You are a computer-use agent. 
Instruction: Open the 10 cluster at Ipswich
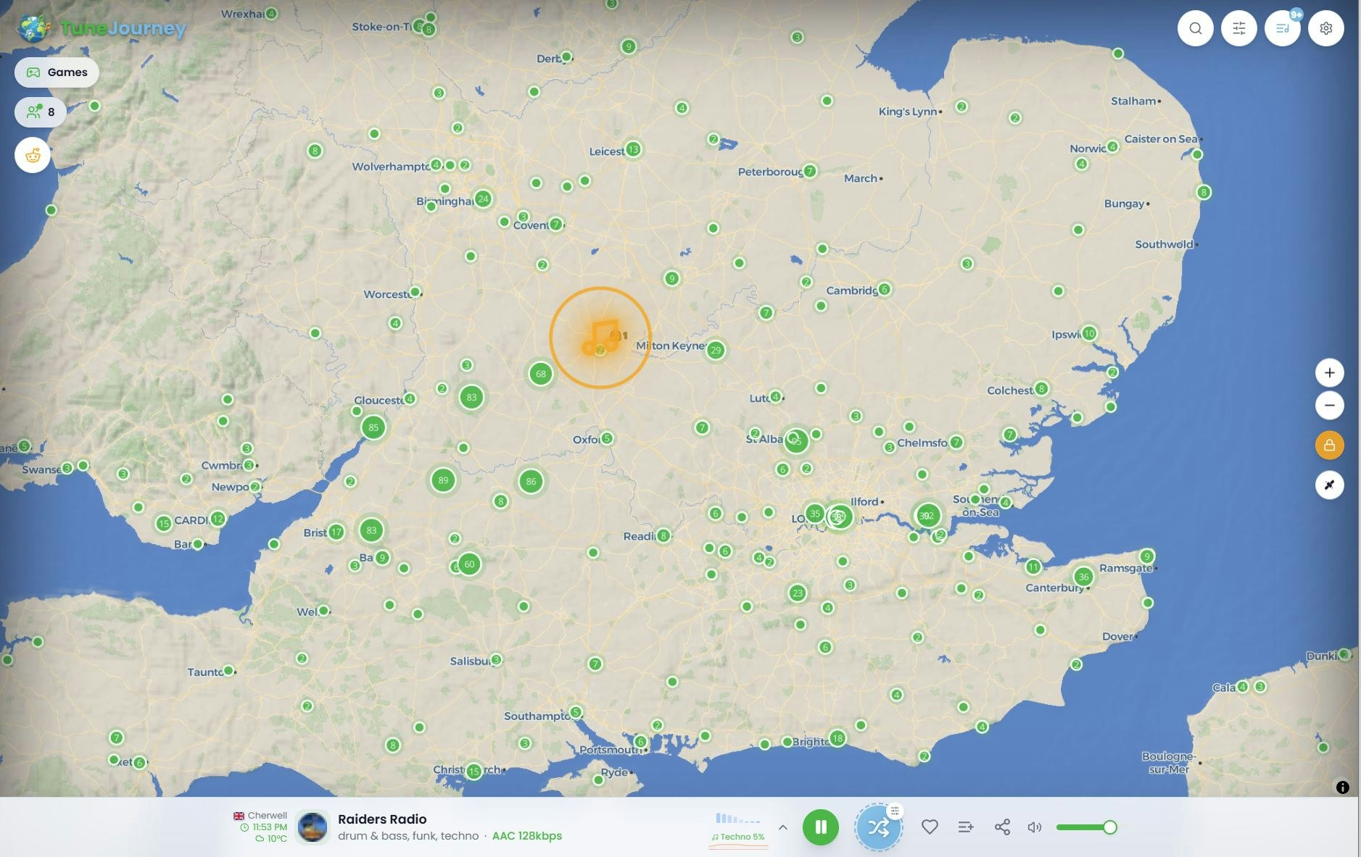click(1089, 333)
